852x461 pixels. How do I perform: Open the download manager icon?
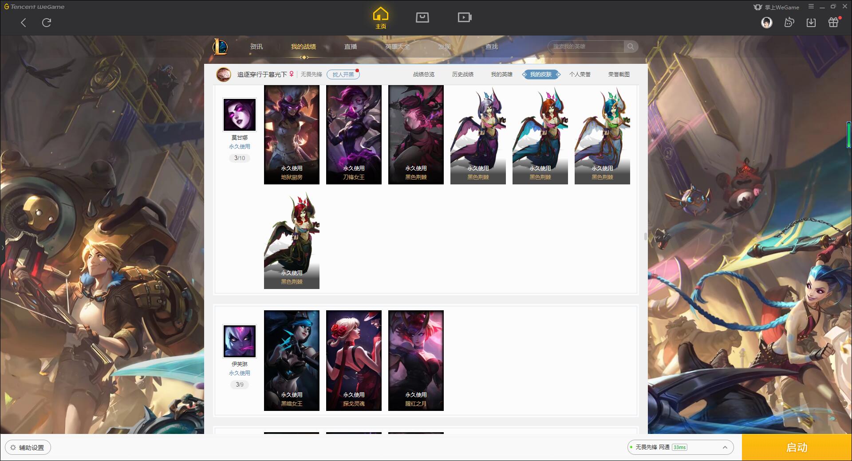coord(811,23)
